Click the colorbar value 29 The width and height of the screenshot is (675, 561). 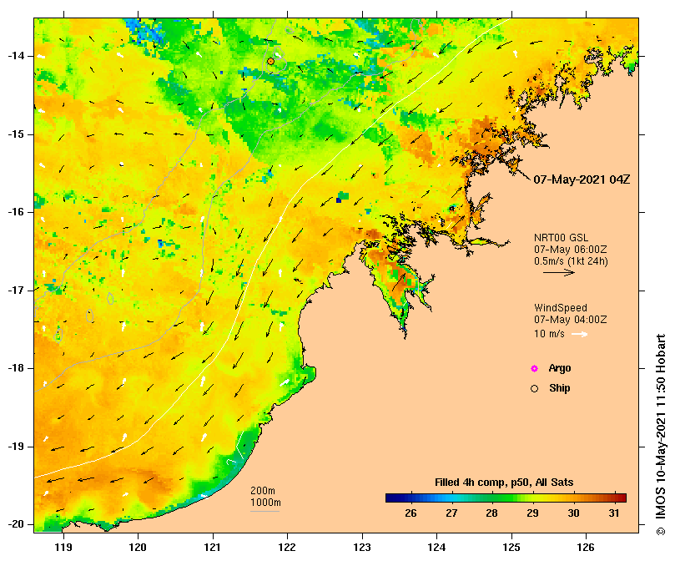click(532, 513)
